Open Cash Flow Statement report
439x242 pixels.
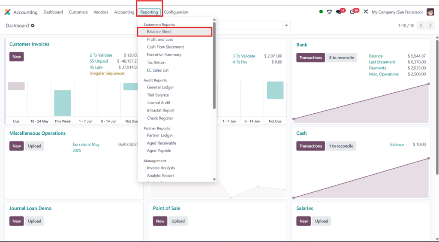[165, 47]
